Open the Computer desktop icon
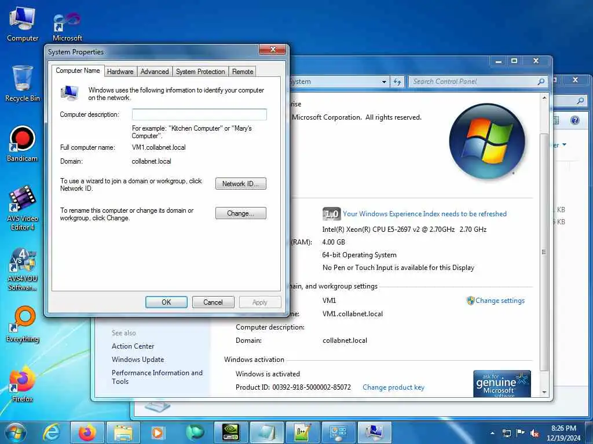The width and height of the screenshot is (593, 444). pyautogui.click(x=23, y=24)
